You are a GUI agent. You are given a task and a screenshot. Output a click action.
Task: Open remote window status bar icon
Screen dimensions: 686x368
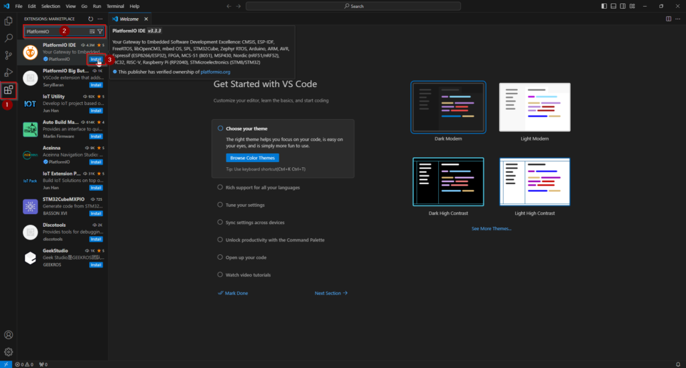(x=6, y=364)
